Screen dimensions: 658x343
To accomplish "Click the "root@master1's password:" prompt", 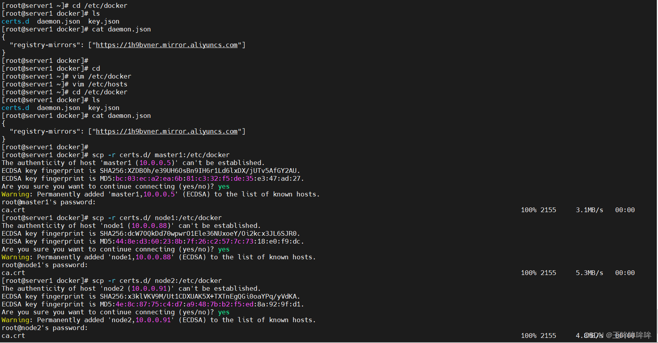I will pyautogui.click(x=49, y=202).
